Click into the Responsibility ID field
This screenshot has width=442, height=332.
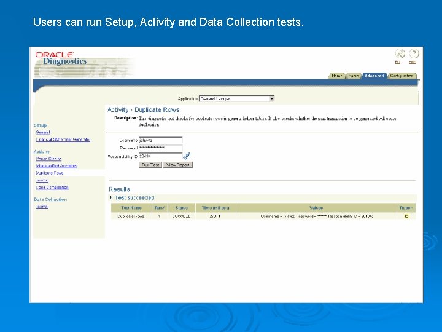pos(160,156)
